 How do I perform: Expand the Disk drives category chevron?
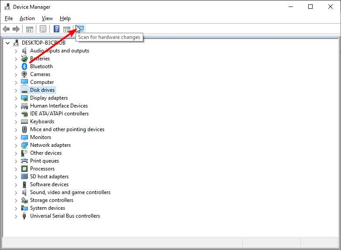click(16, 90)
